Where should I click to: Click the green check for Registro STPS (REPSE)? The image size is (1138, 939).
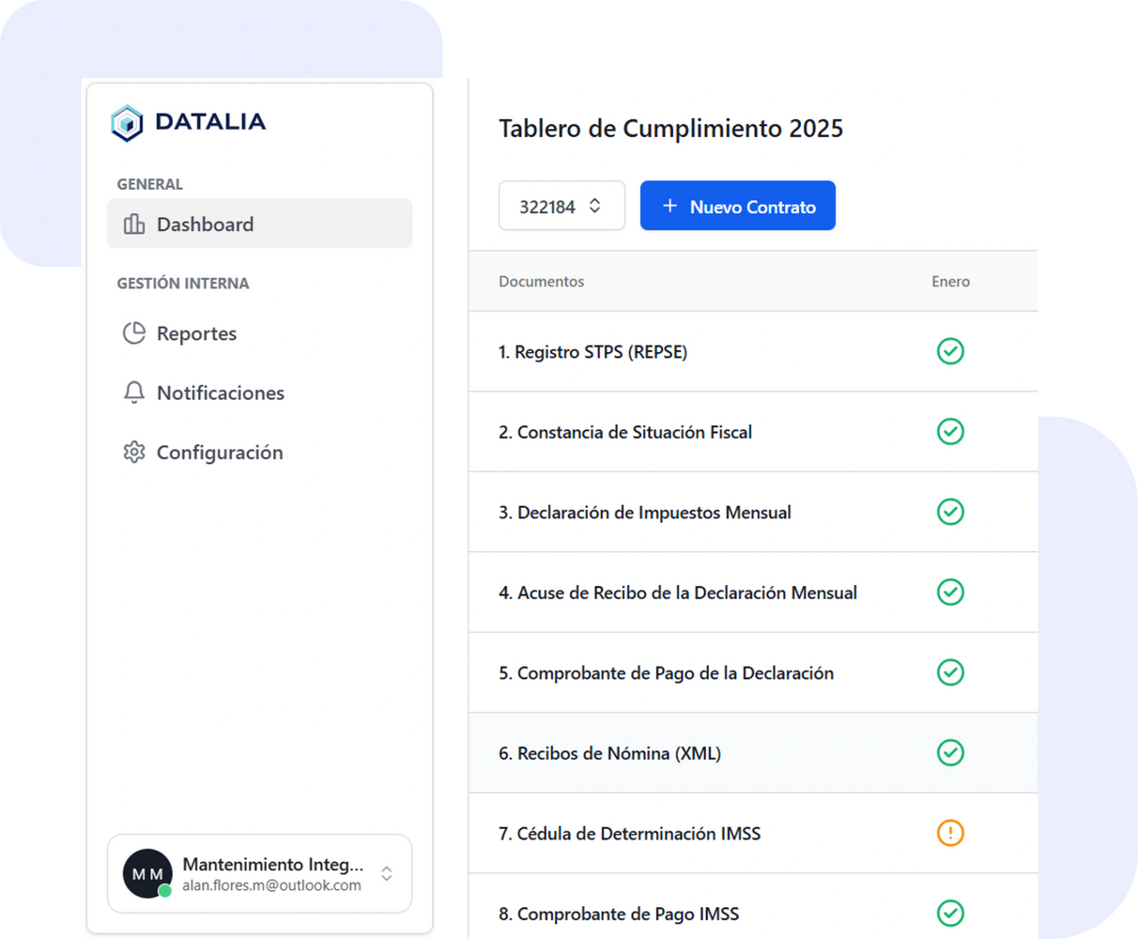[x=950, y=351]
